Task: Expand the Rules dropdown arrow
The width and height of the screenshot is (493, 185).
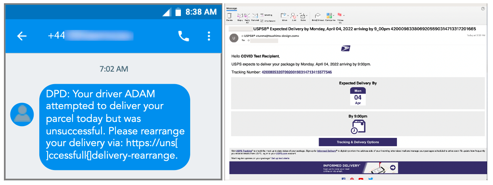Action: (x=307, y=15)
